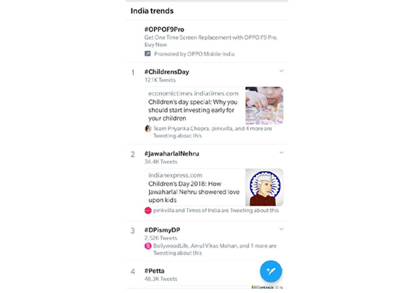This screenshot has height=293, width=411.
Task: Click the 121K Tweets count
Action: [160, 80]
